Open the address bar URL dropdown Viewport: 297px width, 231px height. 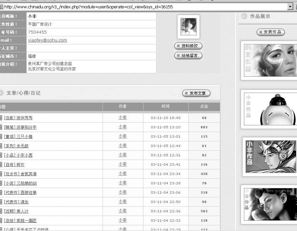(x=290, y=7)
